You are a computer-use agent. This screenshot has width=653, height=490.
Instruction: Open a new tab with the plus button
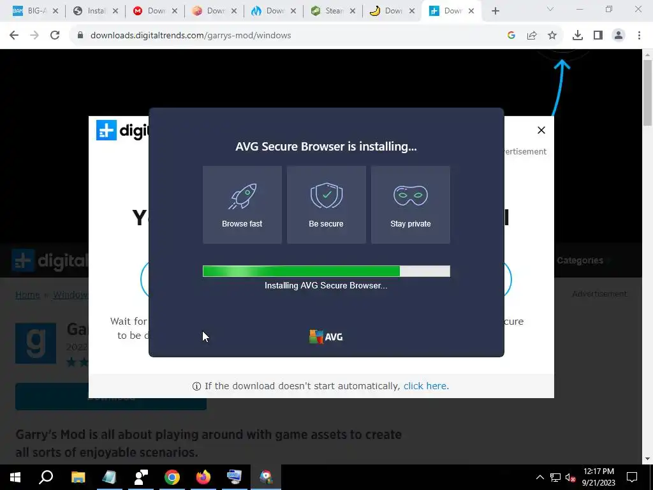coord(495,11)
